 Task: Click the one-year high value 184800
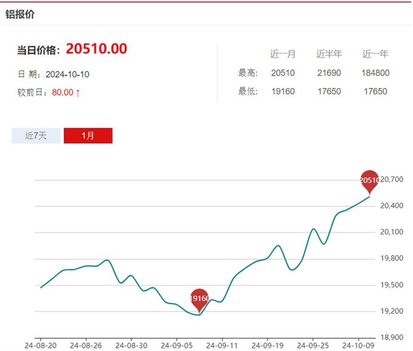(x=375, y=73)
